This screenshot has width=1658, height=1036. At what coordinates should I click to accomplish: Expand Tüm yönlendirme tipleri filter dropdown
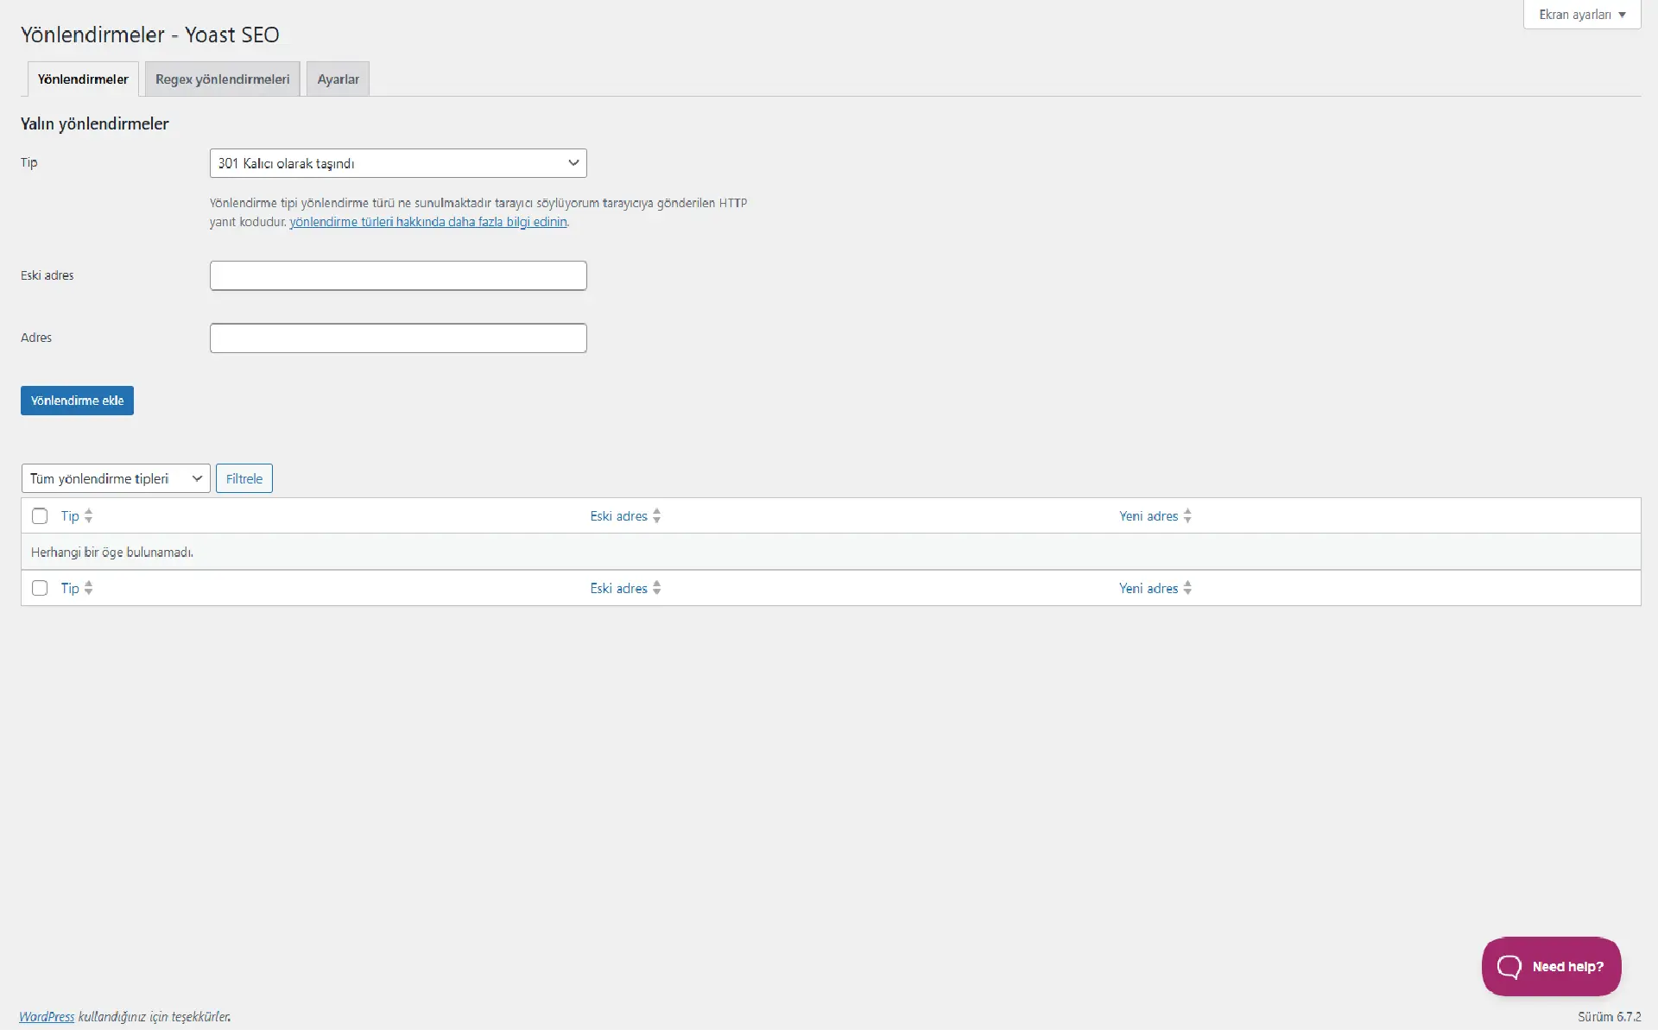pyautogui.click(x=116, y=478)
